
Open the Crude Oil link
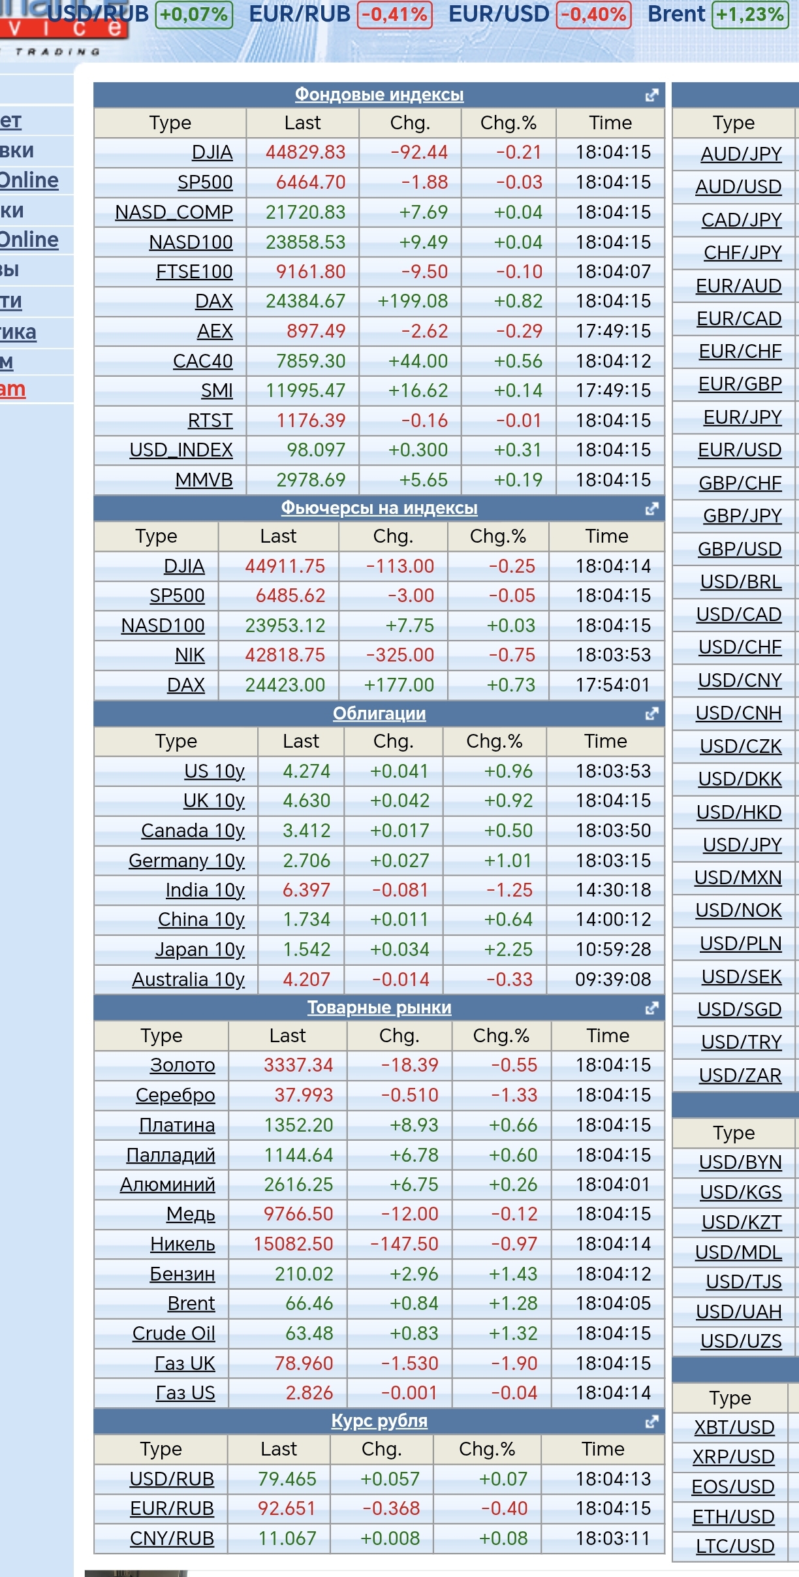coord(174,1333)
